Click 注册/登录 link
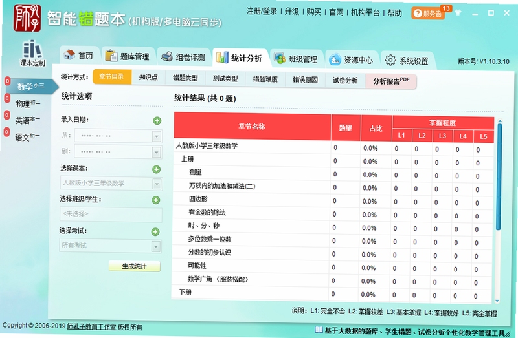This screenshot has width=518, height=338. [262, 11]
